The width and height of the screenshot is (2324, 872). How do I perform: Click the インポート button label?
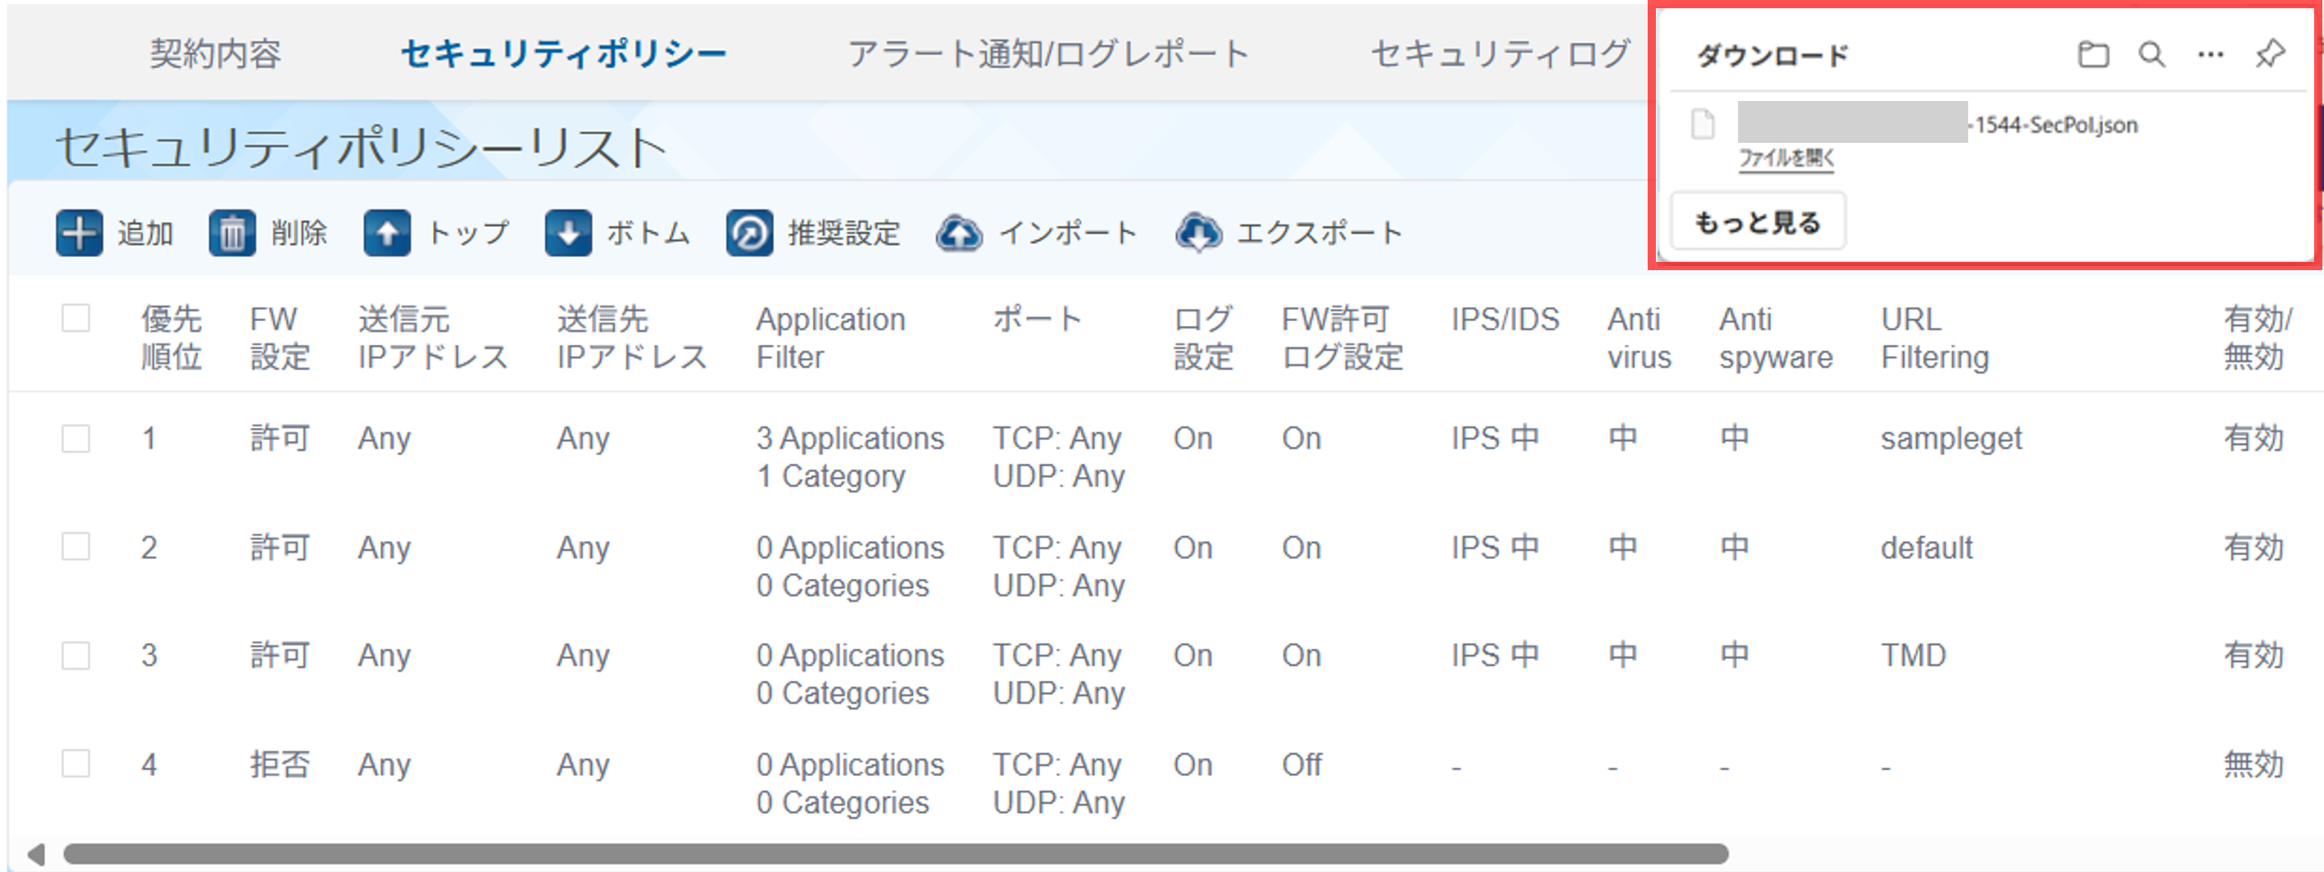coord(1068,233)
